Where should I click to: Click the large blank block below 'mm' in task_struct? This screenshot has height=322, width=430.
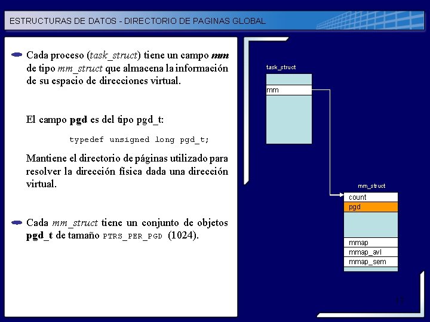click(289, 119)
